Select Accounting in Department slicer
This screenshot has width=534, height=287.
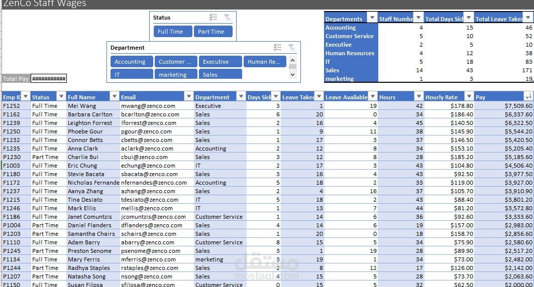[x=132, y=62]
